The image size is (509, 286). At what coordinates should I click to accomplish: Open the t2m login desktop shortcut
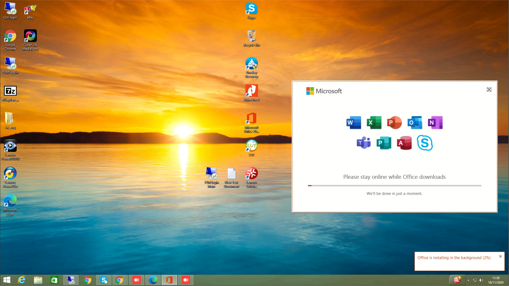pyautogui.click(x=10, y=11)
